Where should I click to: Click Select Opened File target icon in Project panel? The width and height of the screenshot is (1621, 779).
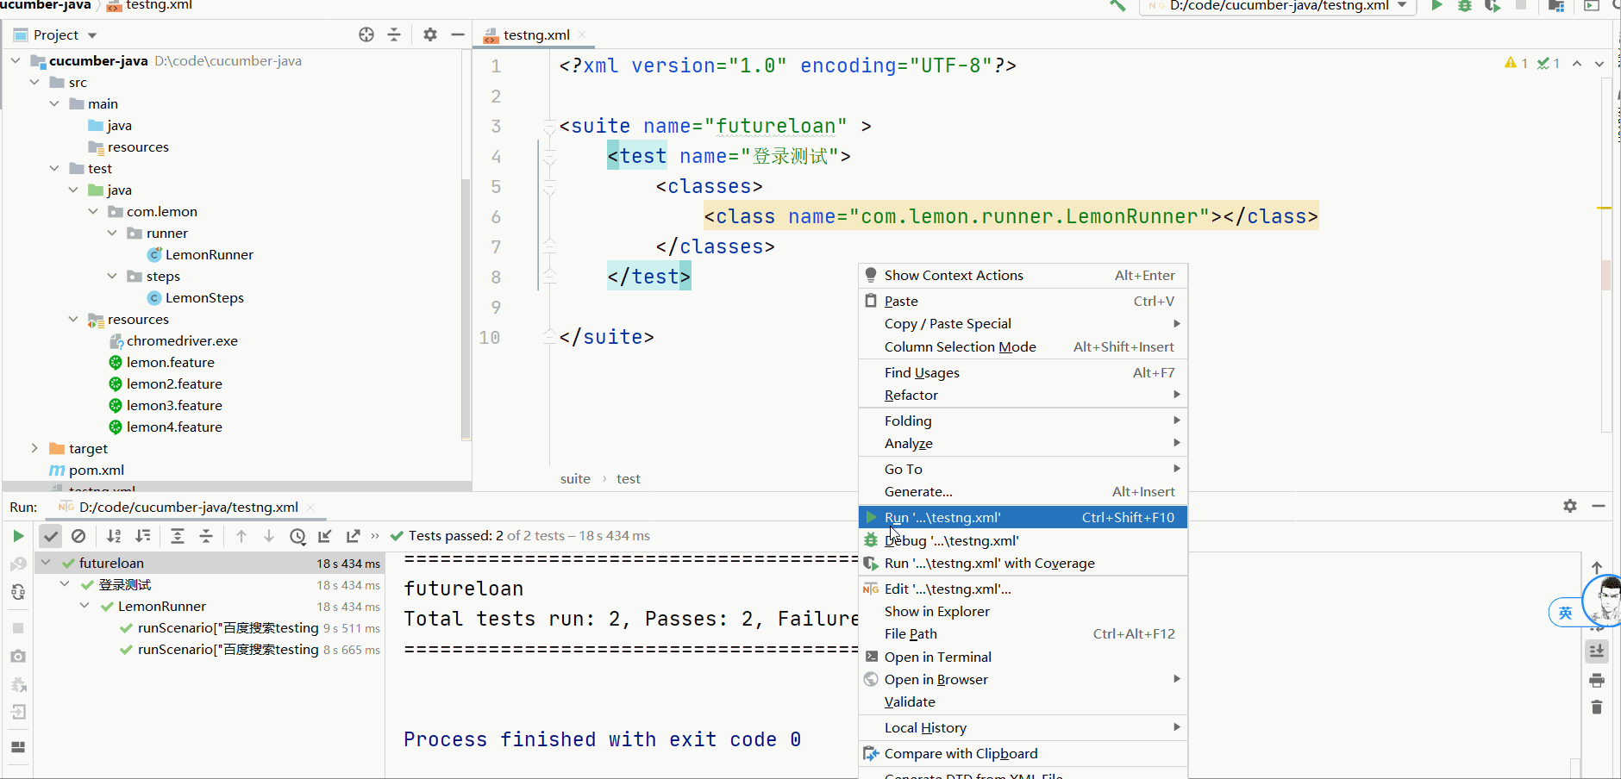(x=366, y=34)
